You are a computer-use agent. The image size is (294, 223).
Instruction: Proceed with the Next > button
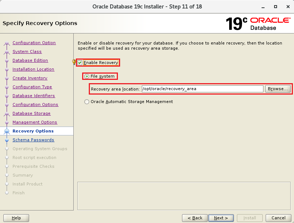pos(221,218)
